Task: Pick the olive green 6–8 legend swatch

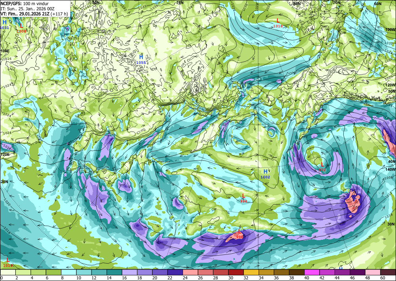Action: click(x=53, y=272)
